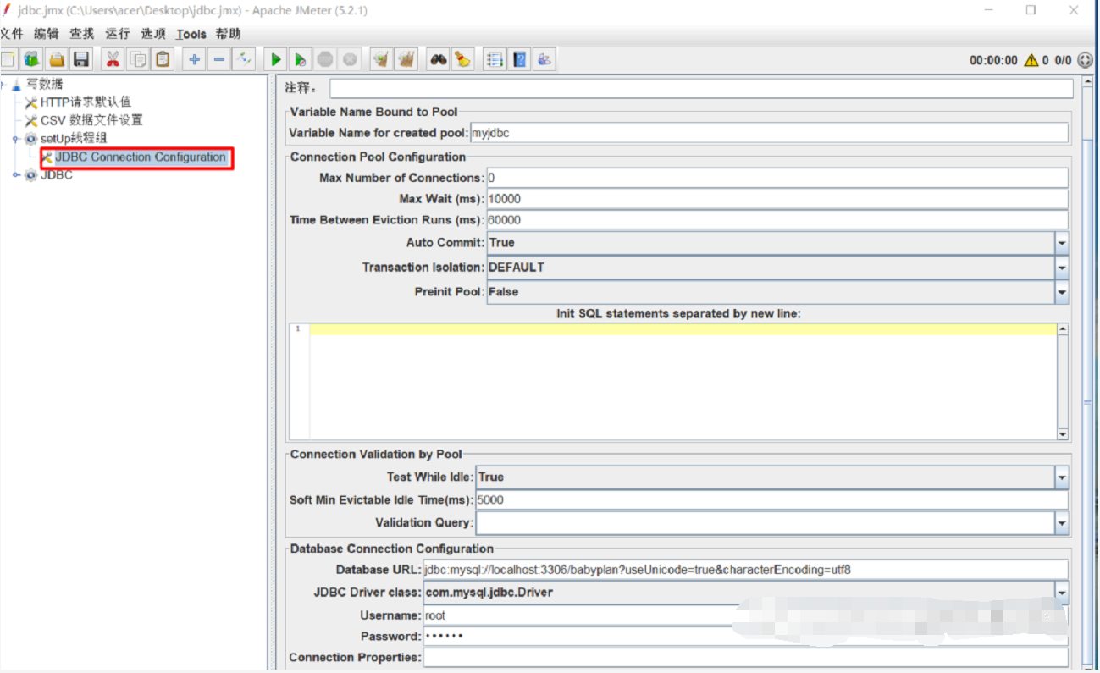
Task: Click the Username field
Action: tap(746, 615)
